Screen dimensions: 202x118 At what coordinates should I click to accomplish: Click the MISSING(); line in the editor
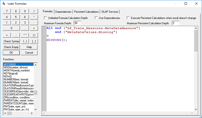click(x=57, y=40)
